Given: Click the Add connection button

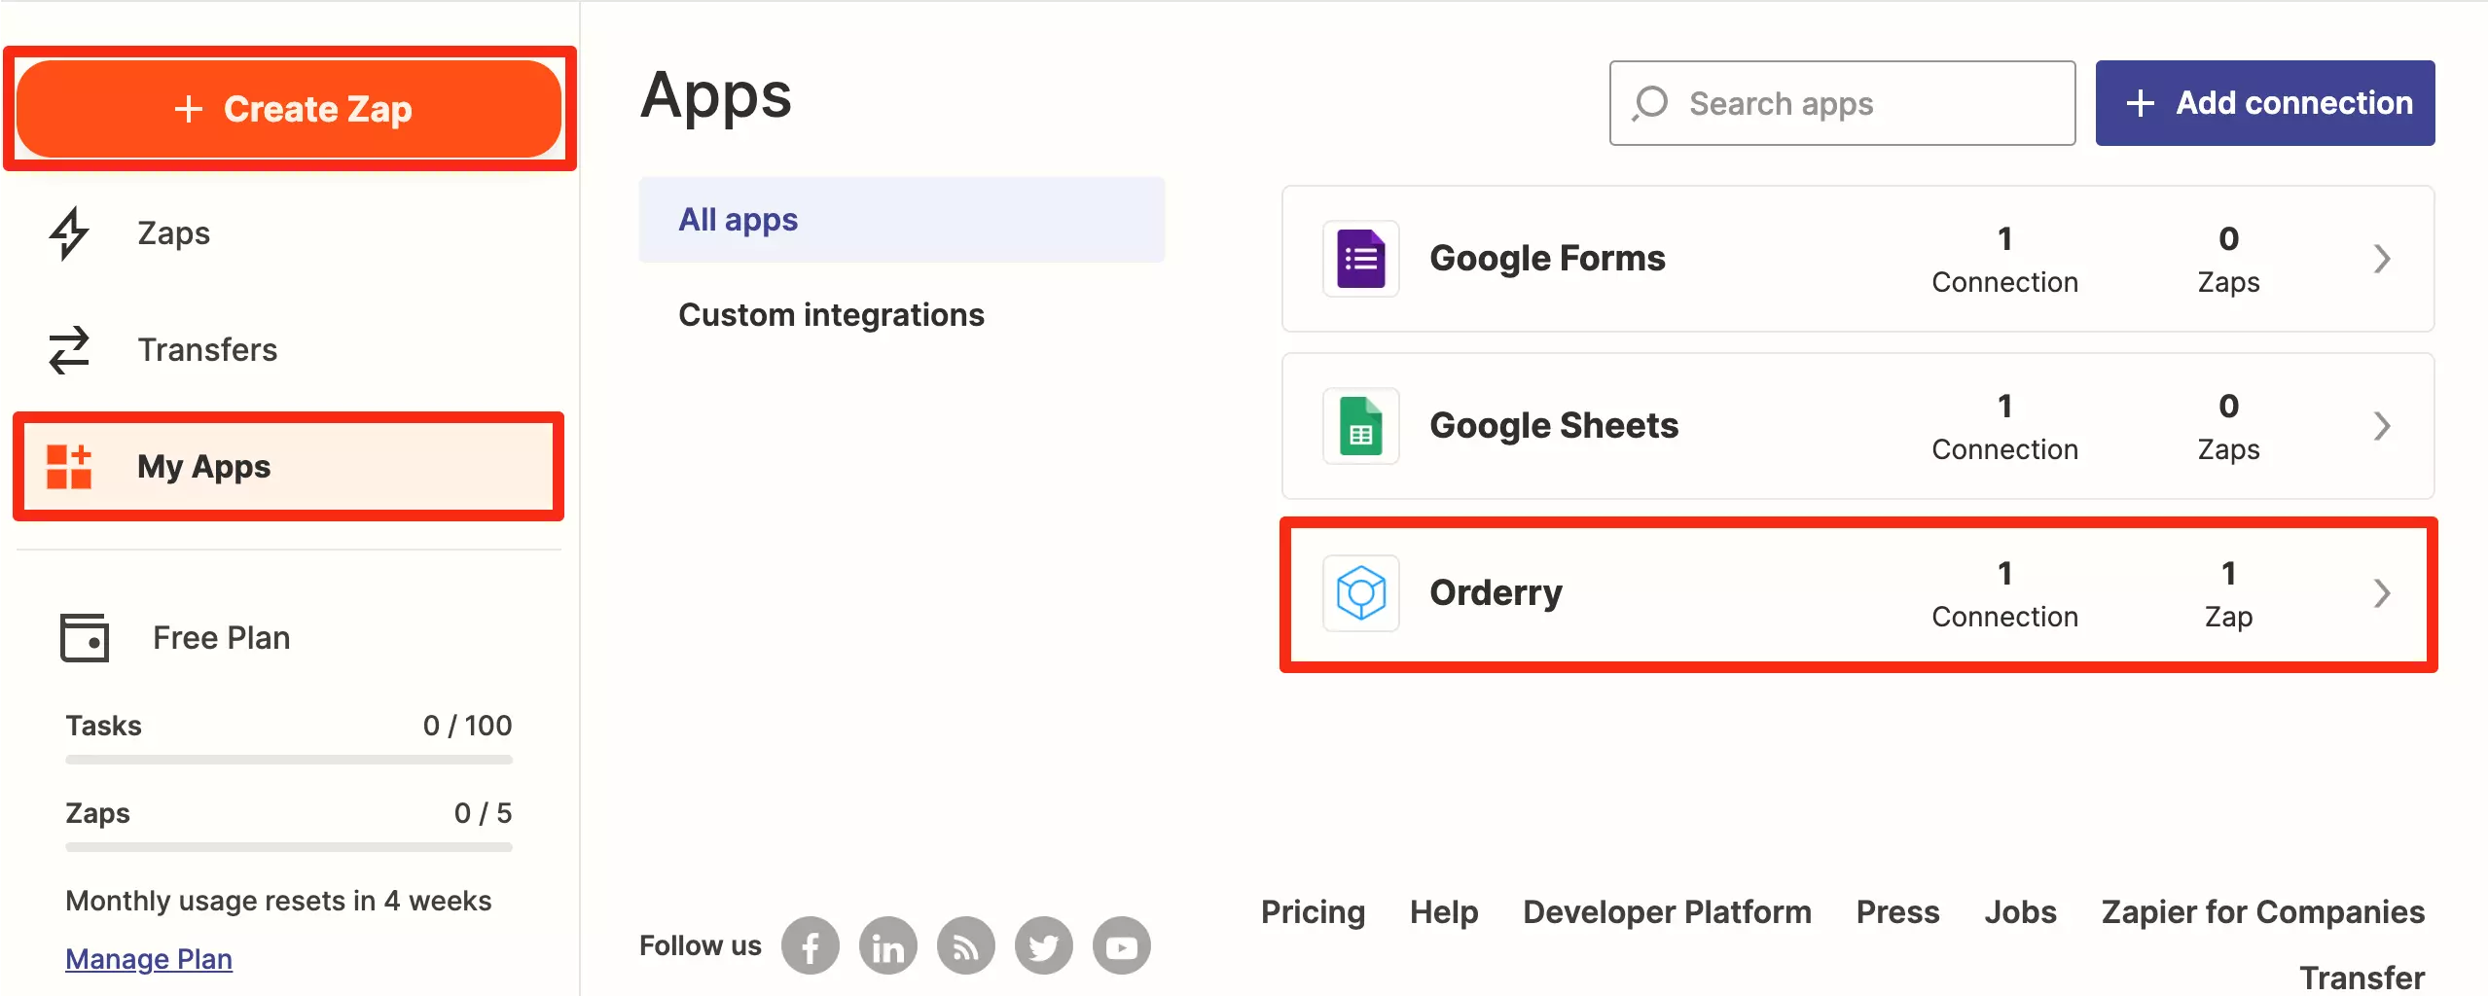Looking at the screenshot, I should [2265, 103].
